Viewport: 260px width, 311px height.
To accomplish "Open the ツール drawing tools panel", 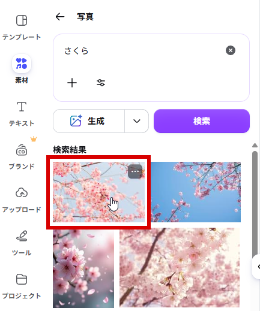I will pos(22,243).
